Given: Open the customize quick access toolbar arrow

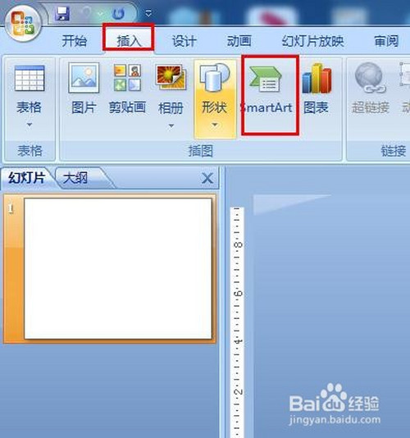Looking at the screenshot, I should click(x=148, y=13).
